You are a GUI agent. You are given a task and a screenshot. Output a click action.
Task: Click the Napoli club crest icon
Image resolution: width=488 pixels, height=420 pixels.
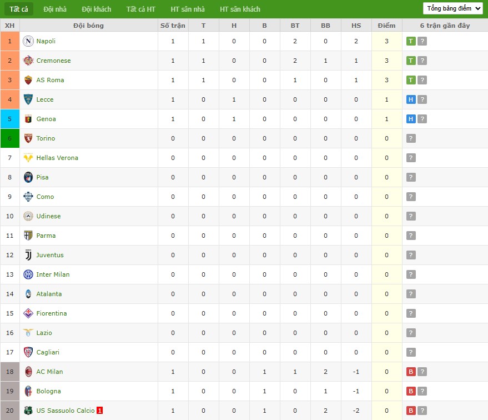(28, 41)
